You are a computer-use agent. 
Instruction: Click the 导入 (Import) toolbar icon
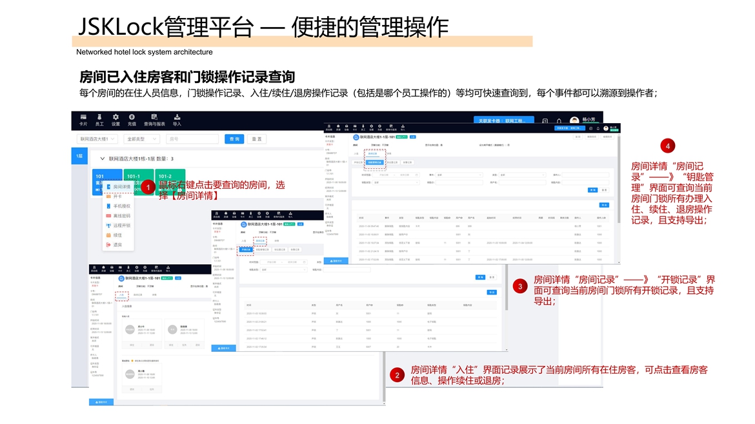pos(177,120)
